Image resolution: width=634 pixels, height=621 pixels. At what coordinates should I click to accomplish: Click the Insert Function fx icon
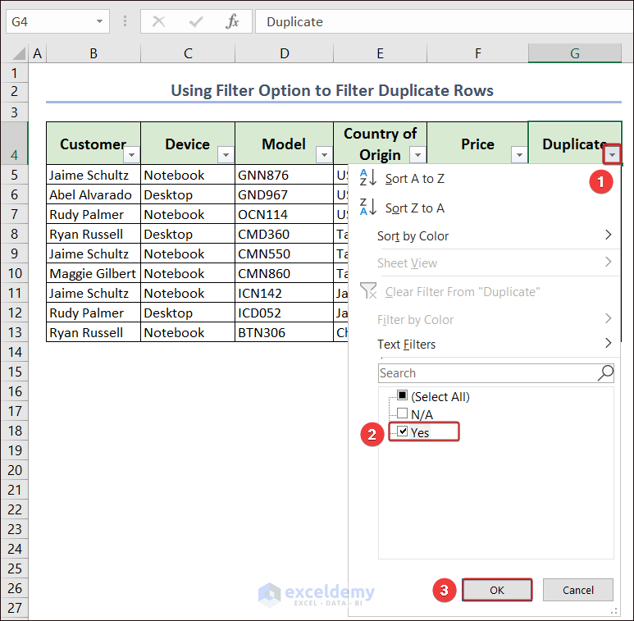[232, 21]
